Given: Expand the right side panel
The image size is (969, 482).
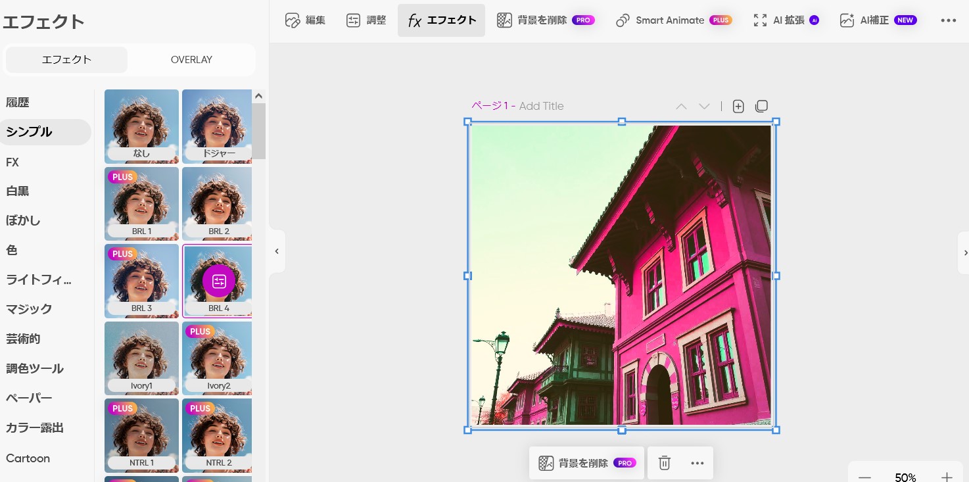Looking at the screenshot, I should pyautogui.click(x=964, y=253).
